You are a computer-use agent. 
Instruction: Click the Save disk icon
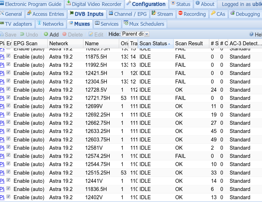(x=2, y=34)
